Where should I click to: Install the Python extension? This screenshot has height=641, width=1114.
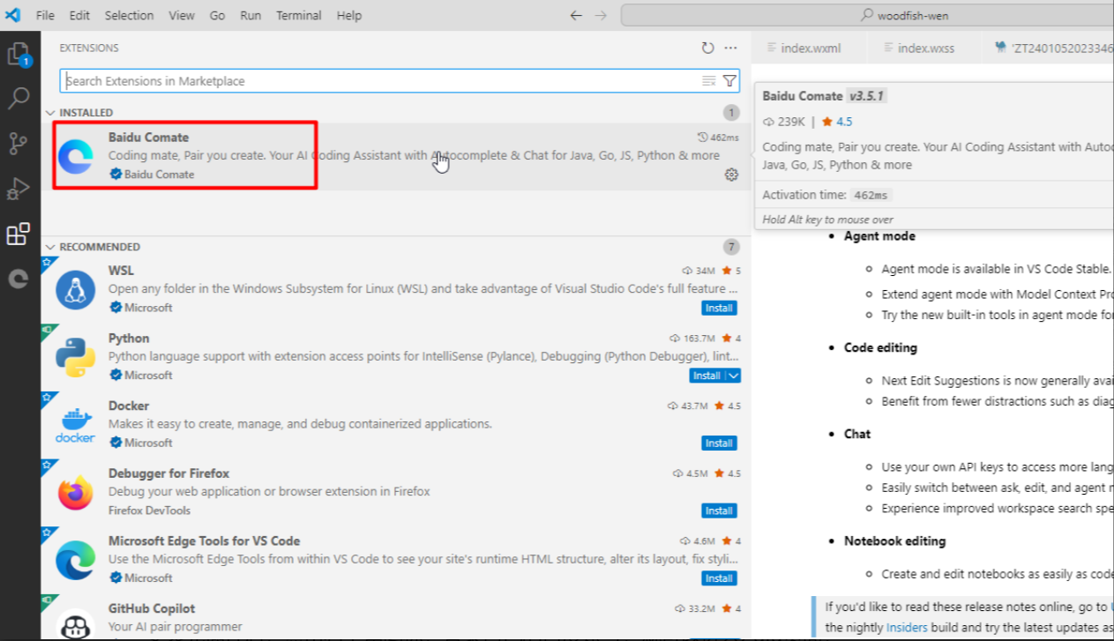pyautogui.click(x=707, y=376)
